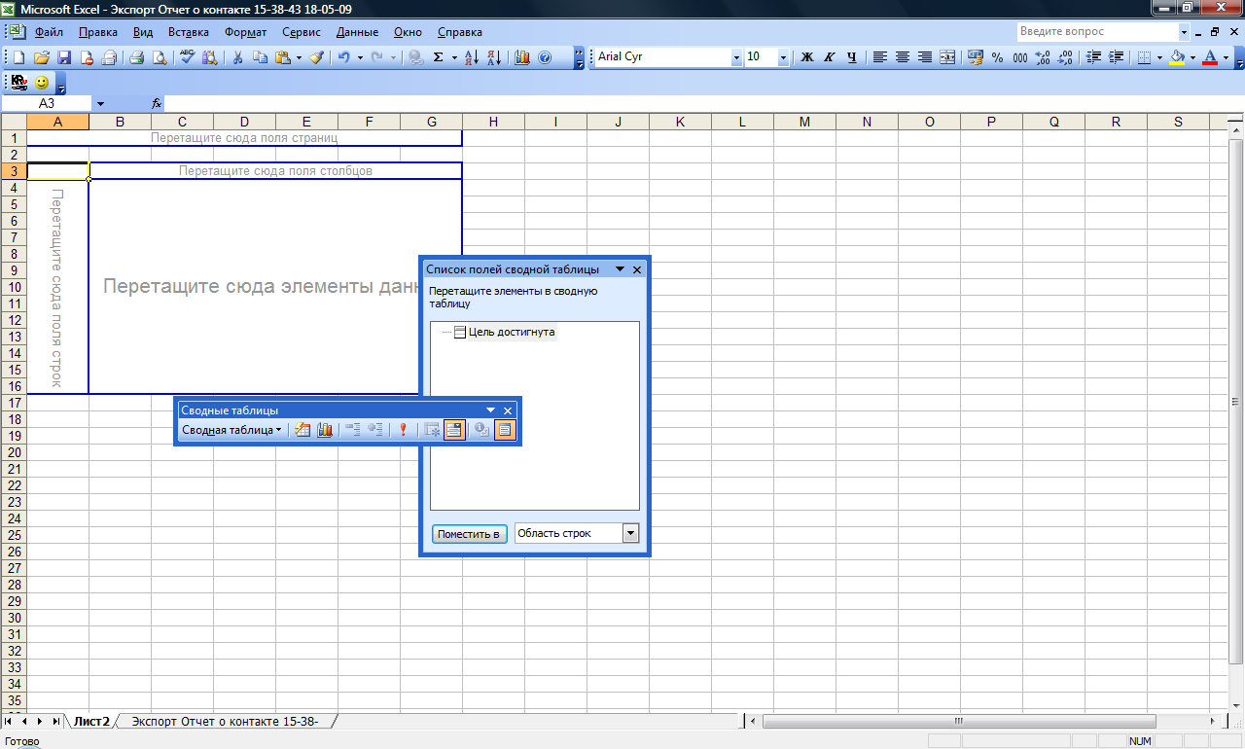The height and width of the screenshot is (749, 1245).
Task: Decrease decimal places icon
Action: click(1065, 57)
